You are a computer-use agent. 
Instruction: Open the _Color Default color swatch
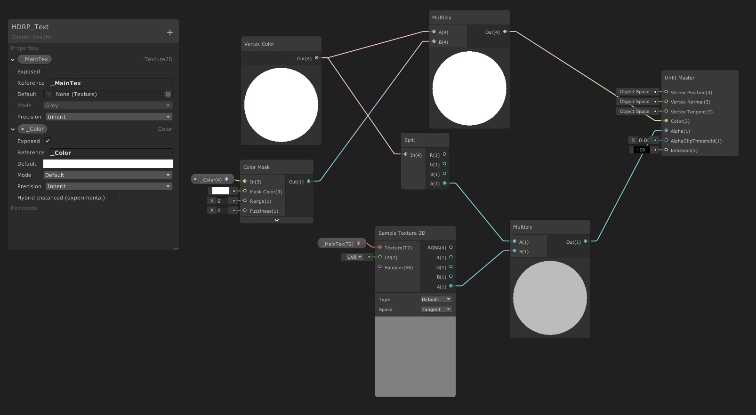(108, 164)
